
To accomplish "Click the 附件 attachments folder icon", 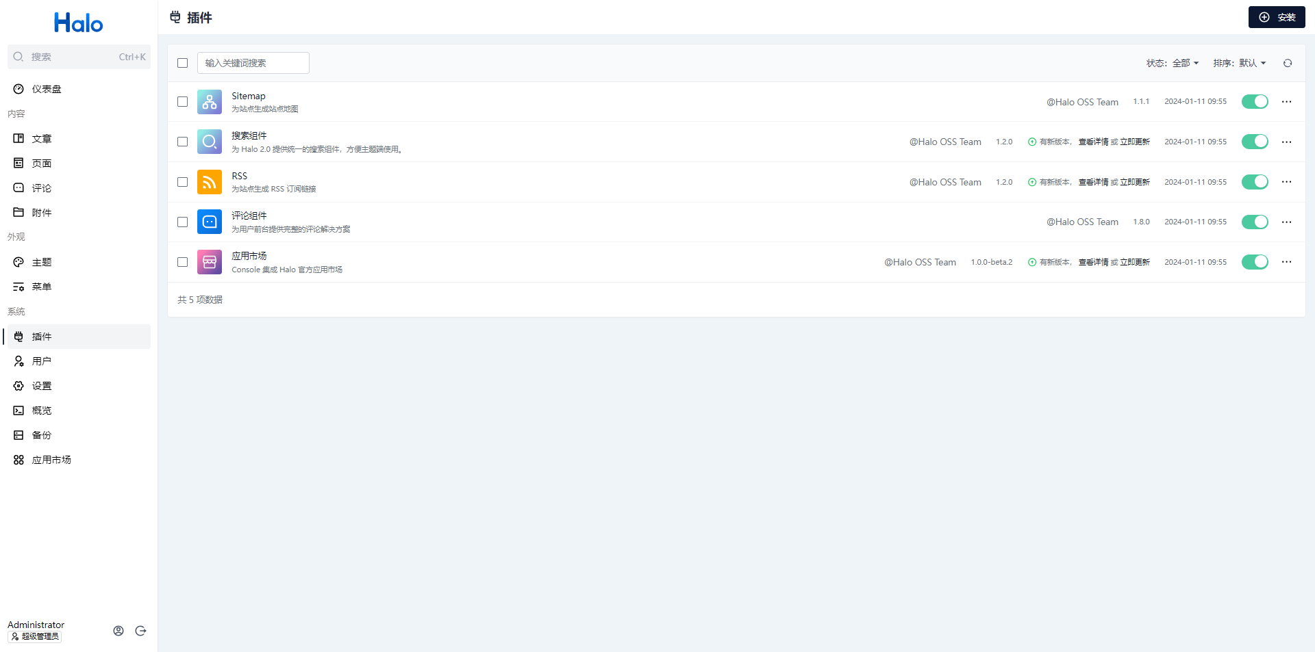I will (18, 212).
